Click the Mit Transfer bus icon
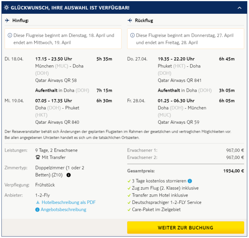This screenshot has height=238, width=249. (38, 157)
